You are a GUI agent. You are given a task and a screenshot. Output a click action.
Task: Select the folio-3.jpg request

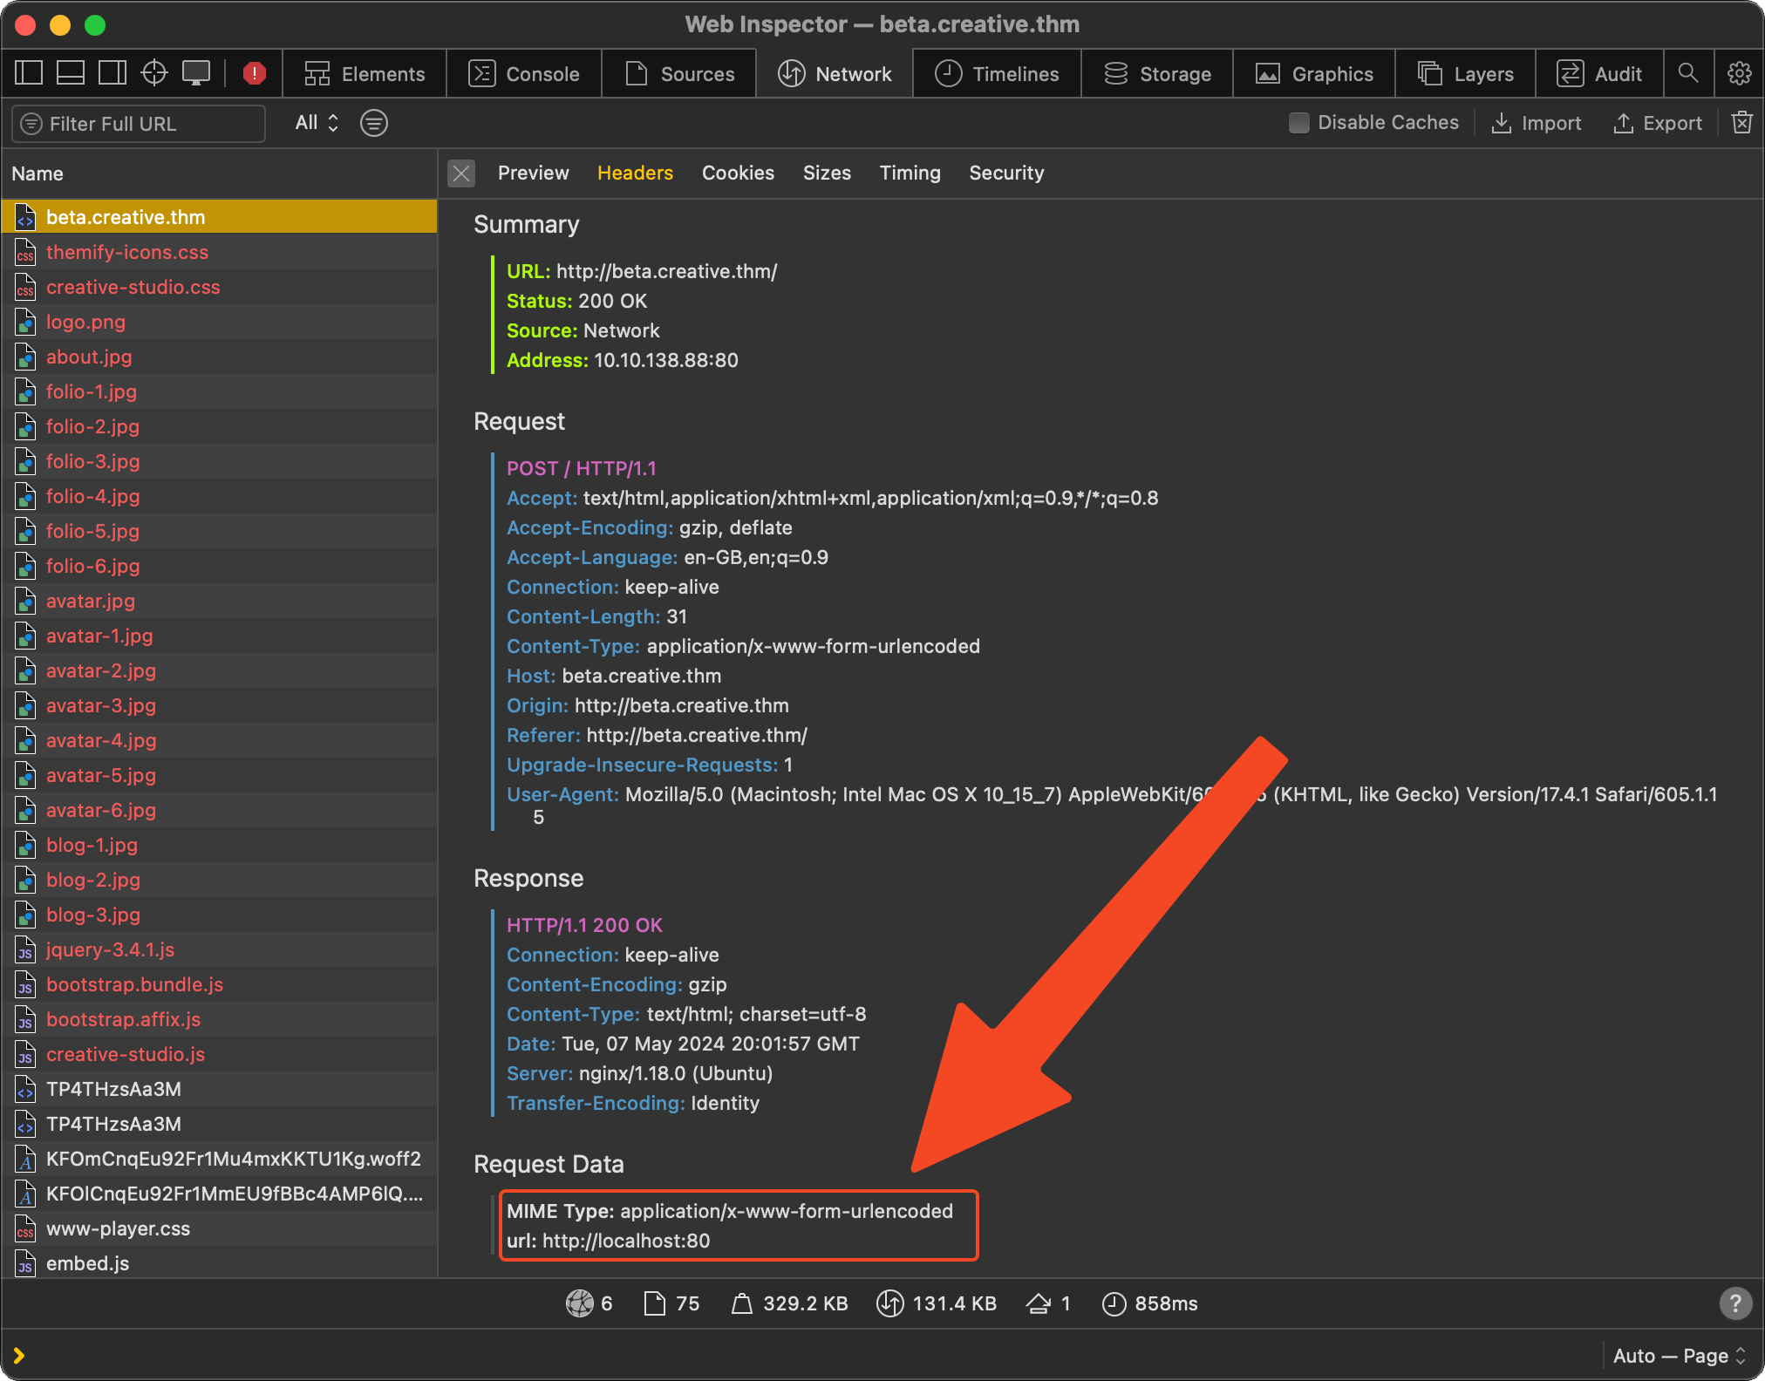tap(219, 461)
